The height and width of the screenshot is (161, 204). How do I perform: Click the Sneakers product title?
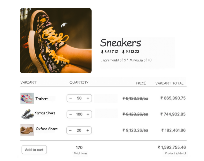click(120, 43)
